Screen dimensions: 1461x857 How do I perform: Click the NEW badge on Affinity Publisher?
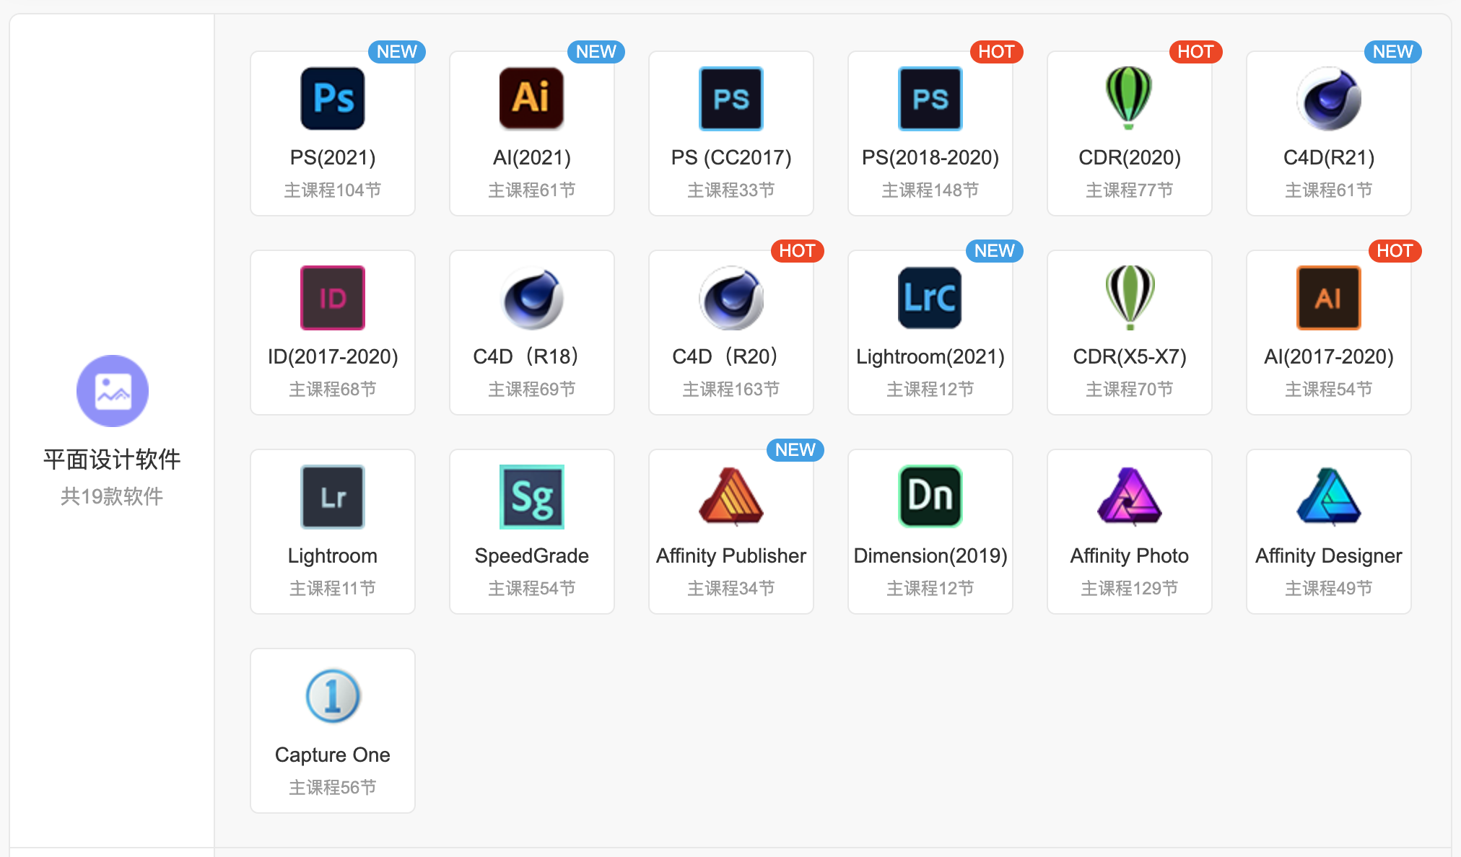pyautogui.click(x=795, y=450)
